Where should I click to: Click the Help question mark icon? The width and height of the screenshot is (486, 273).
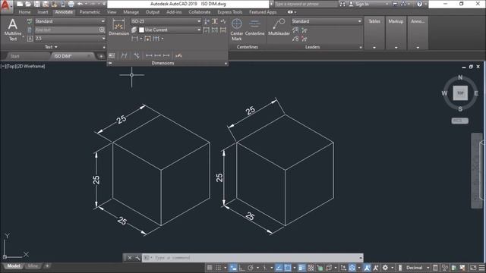click(419, 4)
